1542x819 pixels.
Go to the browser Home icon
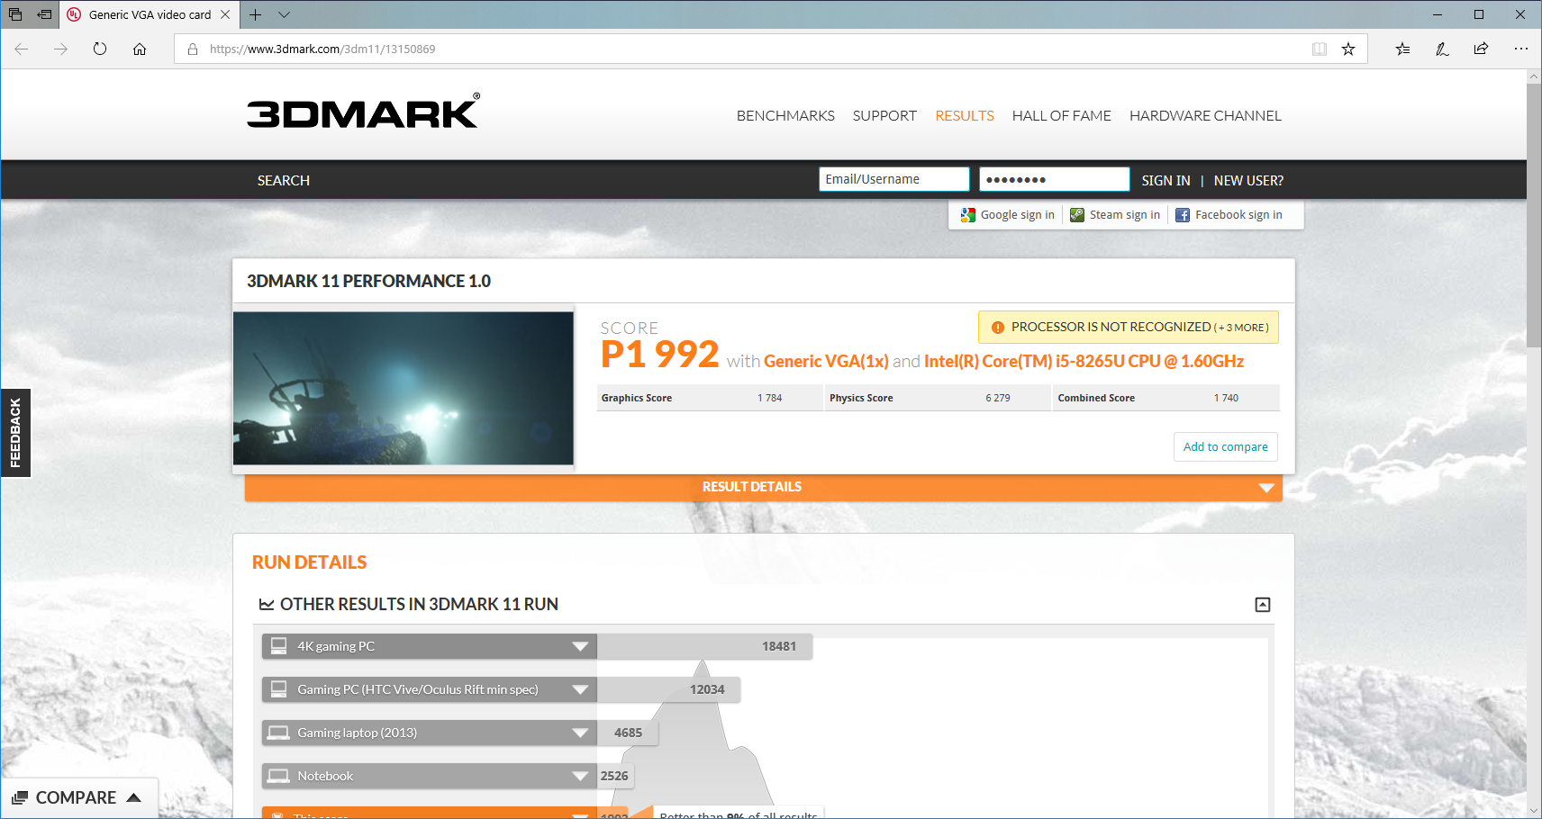[140, 49]
